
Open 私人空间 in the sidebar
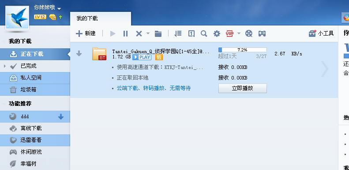(x=35, y=78)
